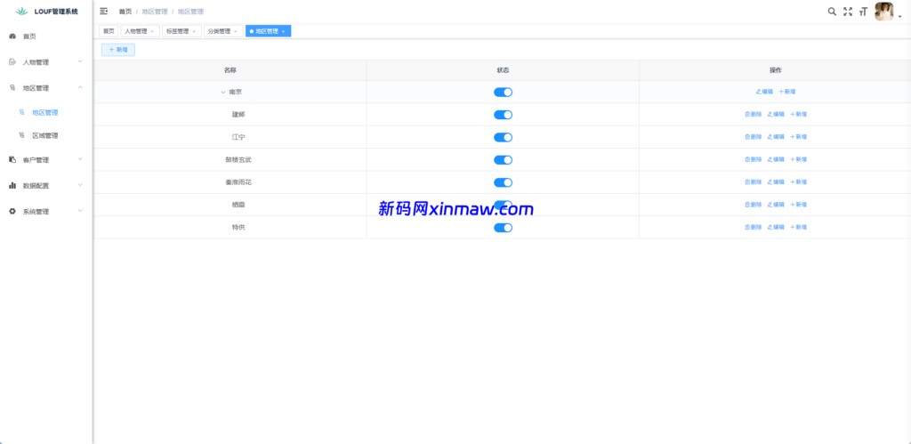The width and height of the screenshot is (911, 444).
Task: Open the search icon in header
Action: point(832,11)
